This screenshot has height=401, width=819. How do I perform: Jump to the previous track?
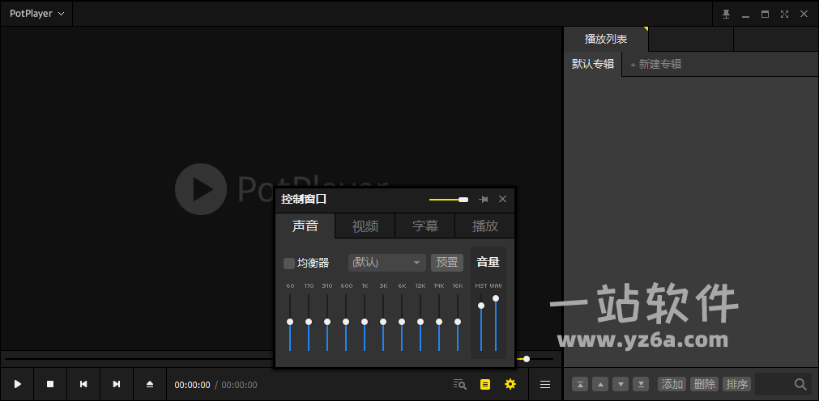pyautogui.click(x=83, y=384)
